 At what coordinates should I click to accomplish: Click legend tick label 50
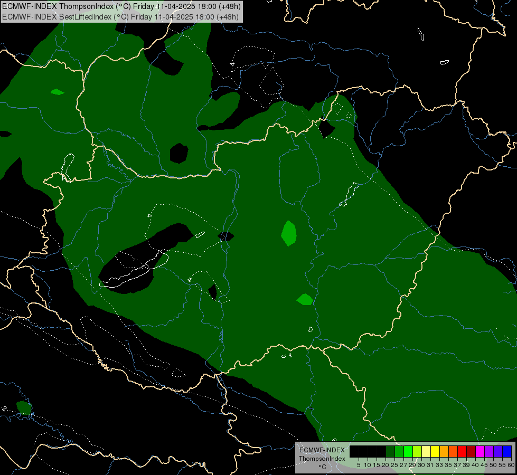pyautogui.click(x=493, y=465)
